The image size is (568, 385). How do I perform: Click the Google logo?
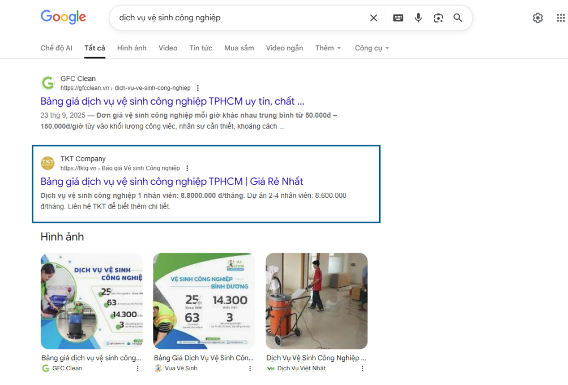click(63, 17)
